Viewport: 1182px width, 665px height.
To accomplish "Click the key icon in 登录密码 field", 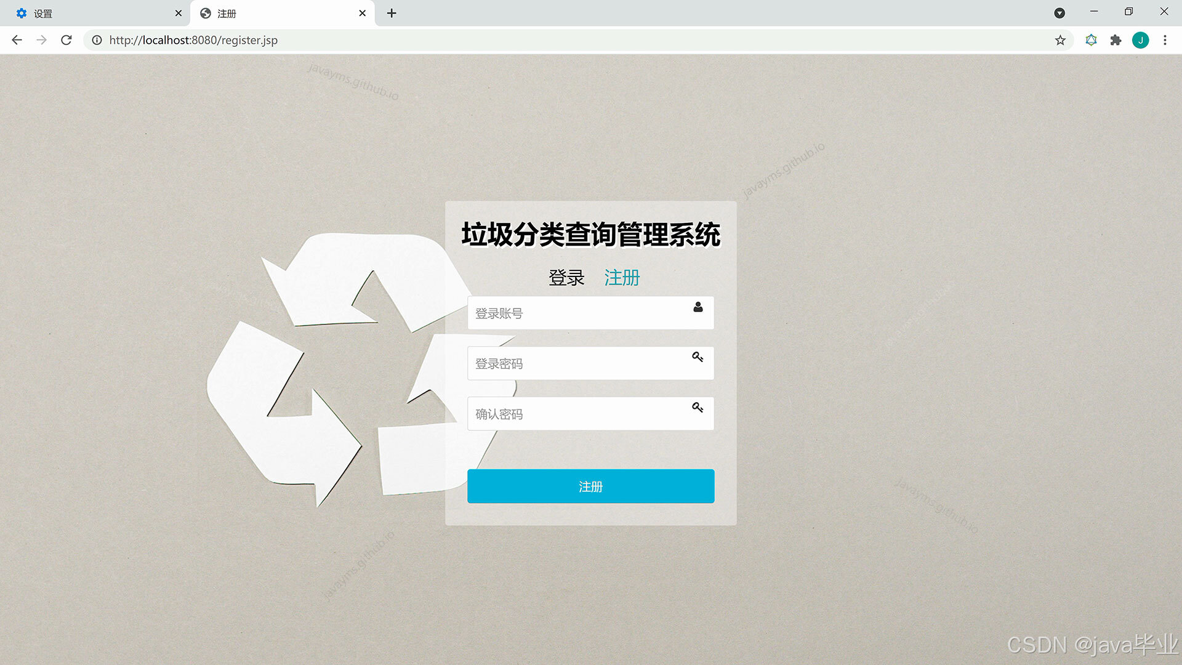I will click(698, 357).
